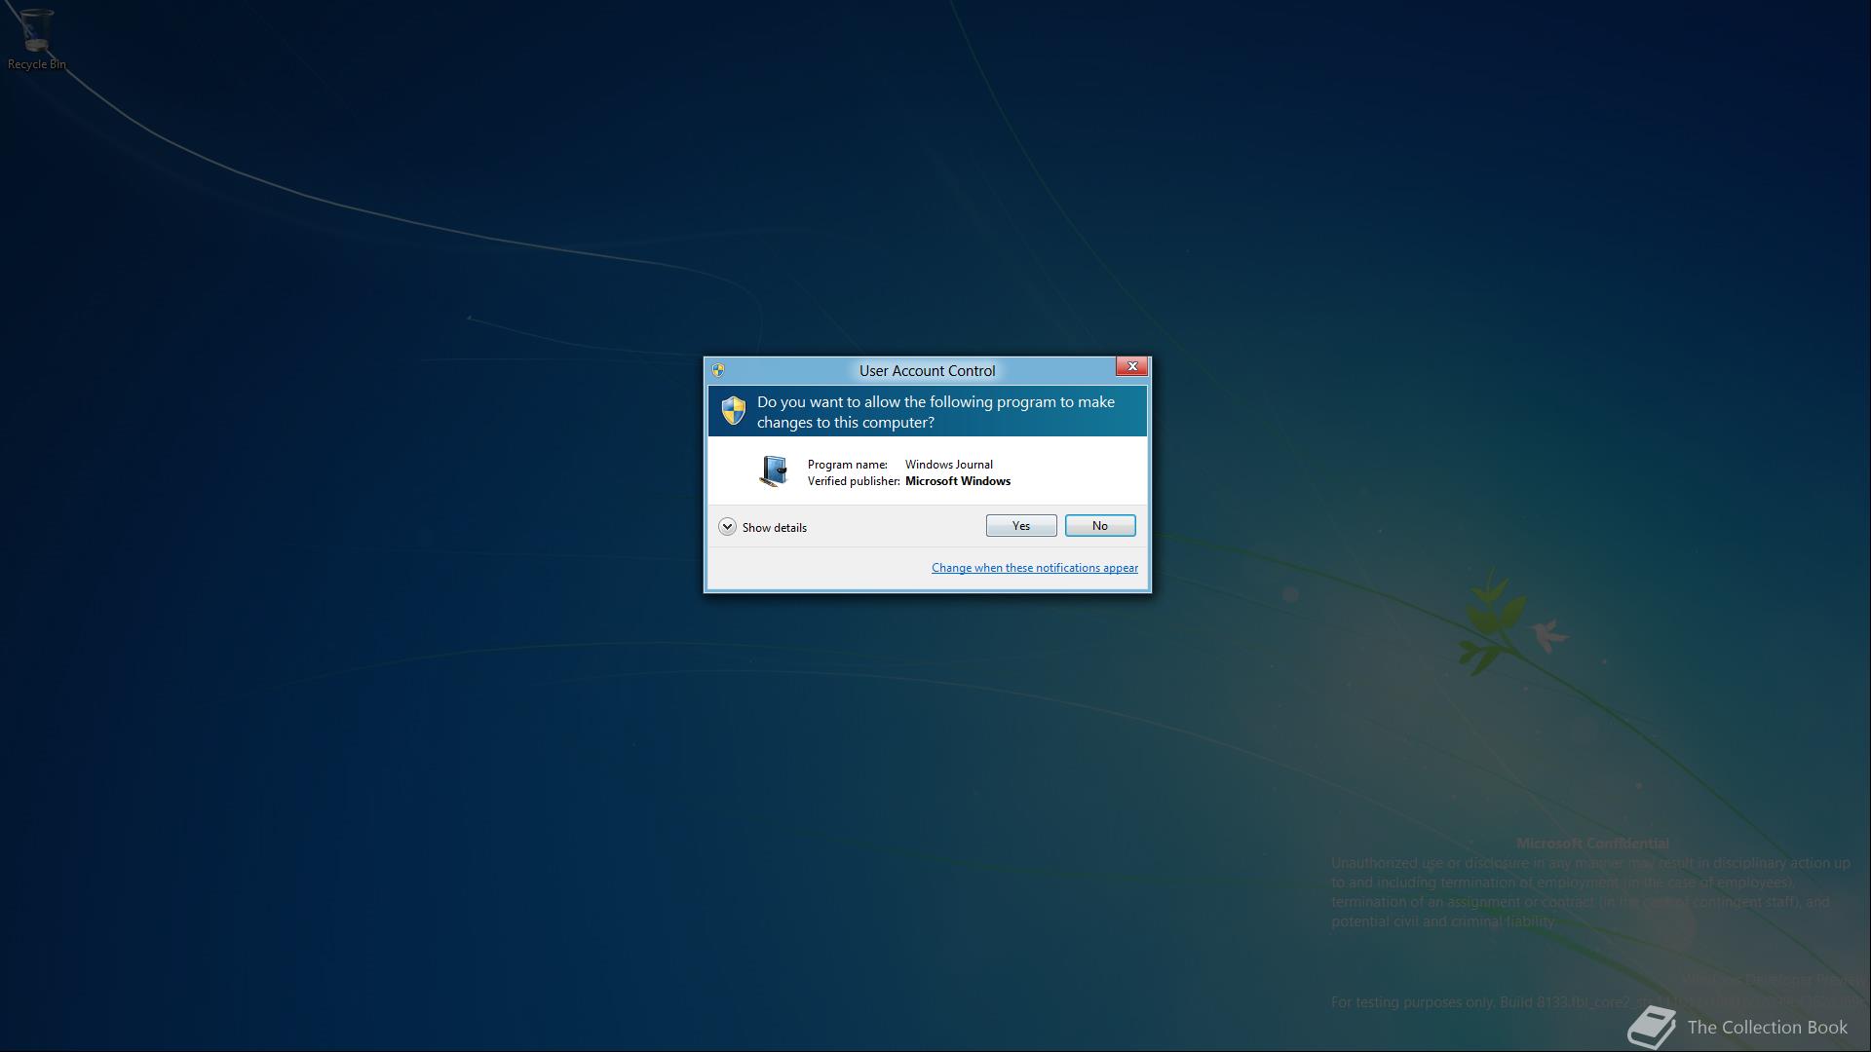The image size is (1871, 1052).
Task: Click the bird on the desktop wallpaper
Action: [x=1547, y=634]
